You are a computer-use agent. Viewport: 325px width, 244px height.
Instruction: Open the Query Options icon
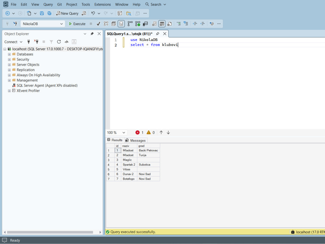click(113, 24)
